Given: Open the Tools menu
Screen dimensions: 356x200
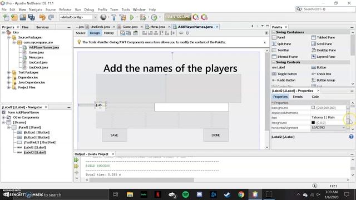Looking at the screenshot, I should 126,9.
